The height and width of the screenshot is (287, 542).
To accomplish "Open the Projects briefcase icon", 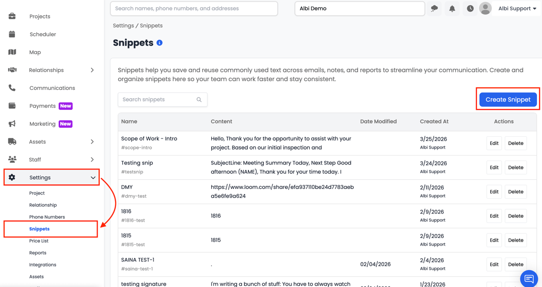I will tap(12, 16).
